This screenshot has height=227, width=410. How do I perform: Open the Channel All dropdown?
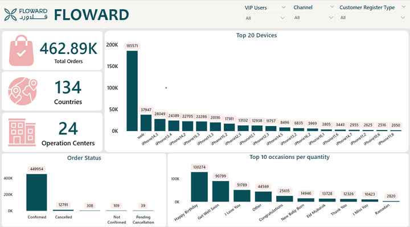pyautogui.click(x=314, y=18)
